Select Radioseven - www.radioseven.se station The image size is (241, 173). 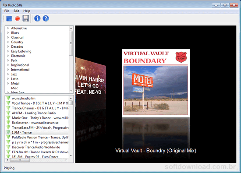pos(35,123)
